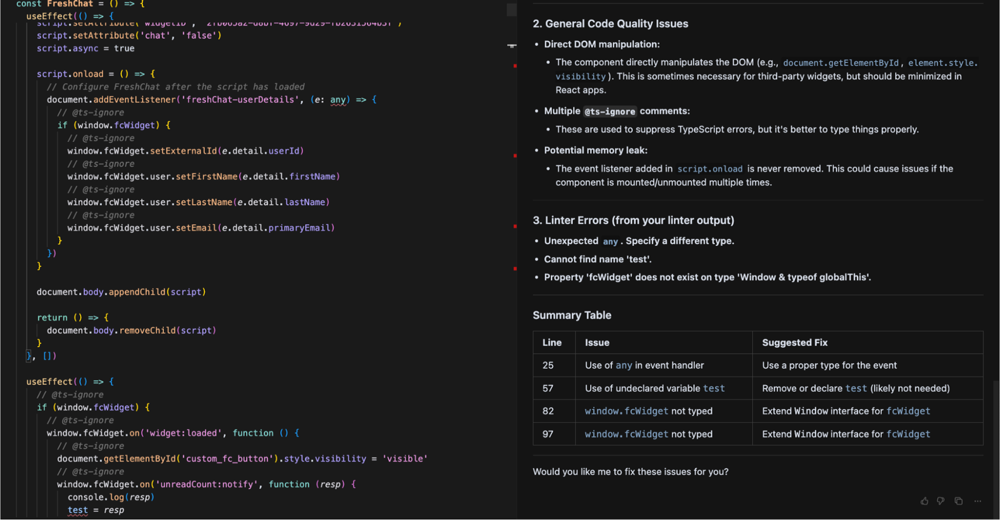Click the chat panel vertical scrollbar thumb

(x=996, y=450)
